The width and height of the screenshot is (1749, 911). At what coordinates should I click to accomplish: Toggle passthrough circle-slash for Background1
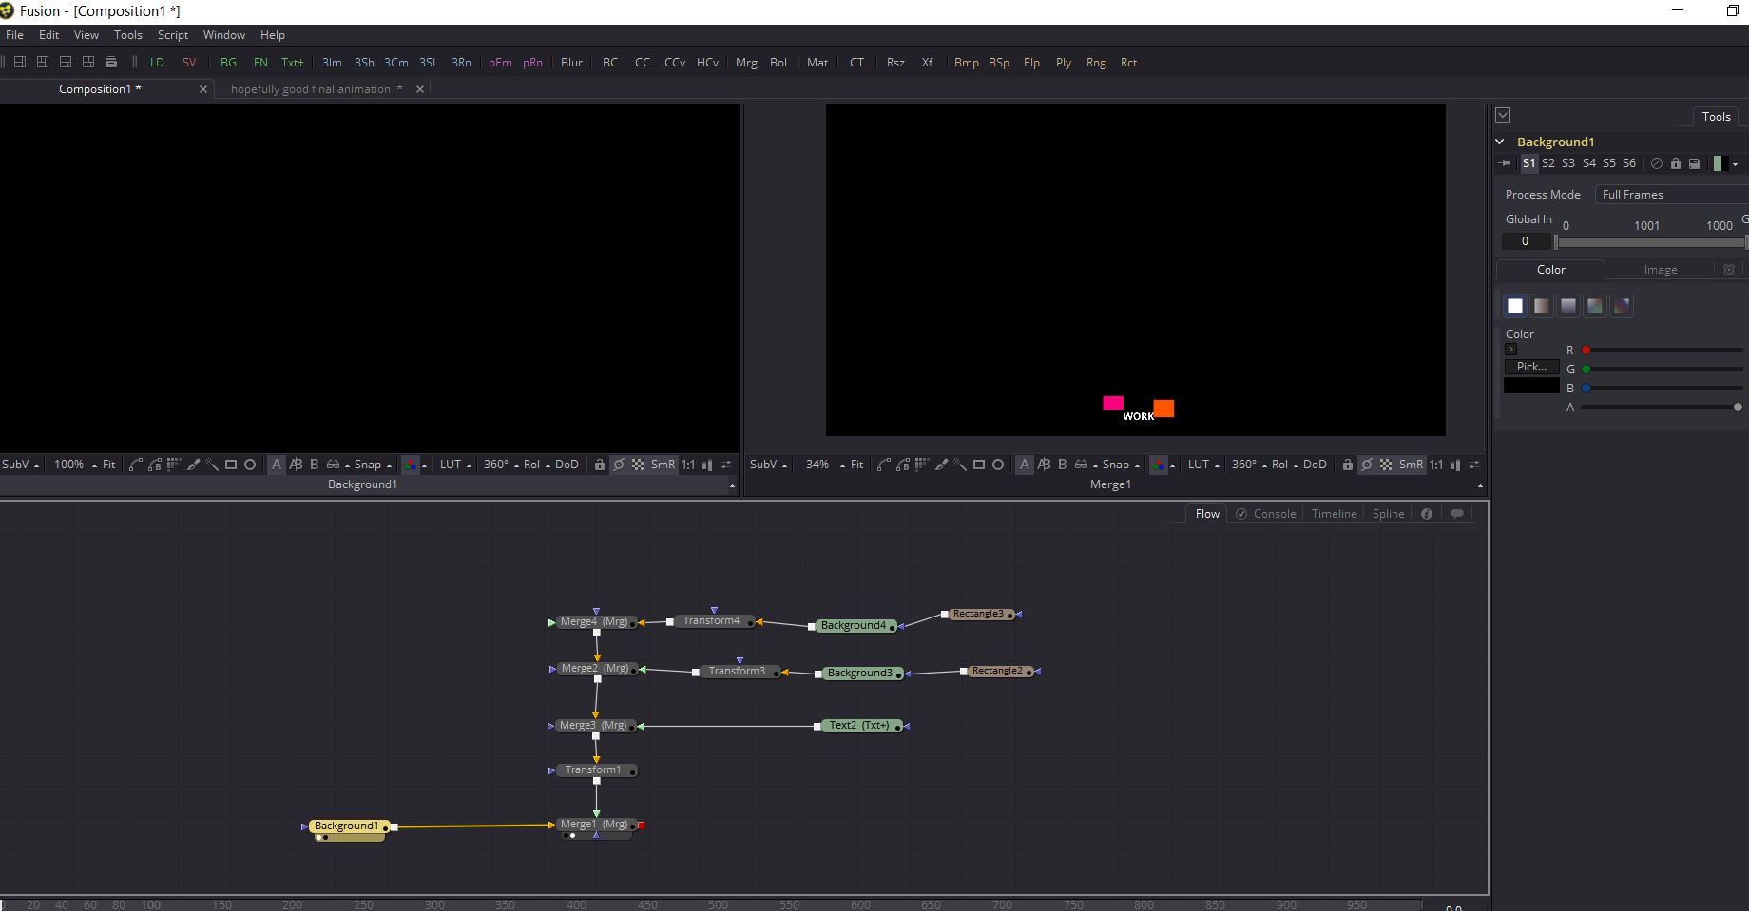click(1657, 163)
